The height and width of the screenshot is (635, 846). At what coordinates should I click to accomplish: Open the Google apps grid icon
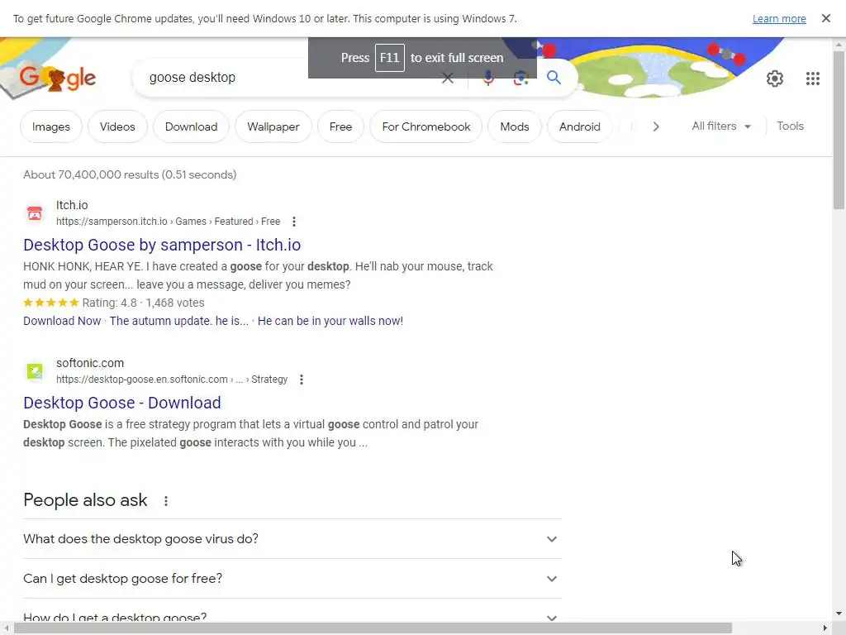tap(813, 79)
